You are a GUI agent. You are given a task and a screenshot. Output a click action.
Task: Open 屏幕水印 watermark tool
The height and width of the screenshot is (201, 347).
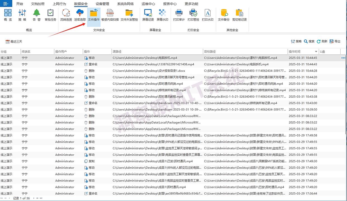click(x=162, y=15)
